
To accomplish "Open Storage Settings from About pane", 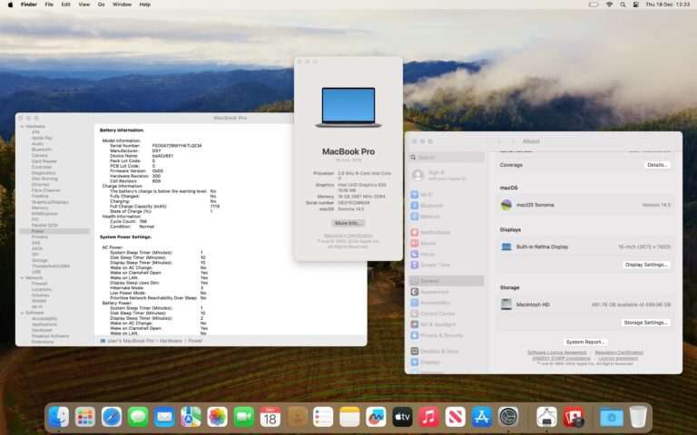I will pyautogui.click(x=645, y=323).
